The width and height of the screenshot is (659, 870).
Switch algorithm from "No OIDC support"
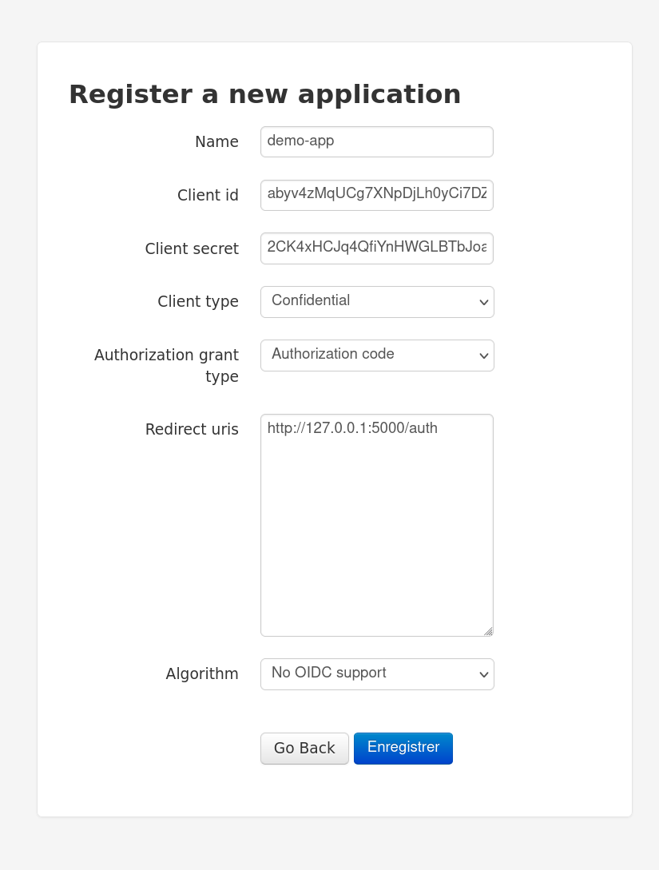[x=375, y=674]
